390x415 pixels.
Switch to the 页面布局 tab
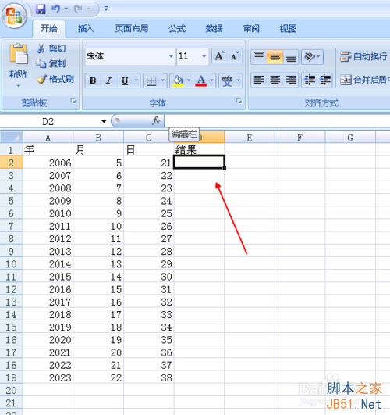coord(131,29)
